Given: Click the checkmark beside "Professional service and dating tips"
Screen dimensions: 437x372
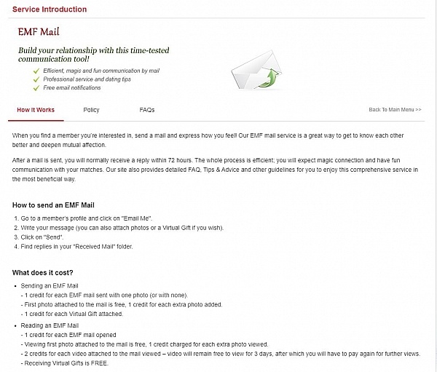Looking at the screenshot, I should 36,79.
